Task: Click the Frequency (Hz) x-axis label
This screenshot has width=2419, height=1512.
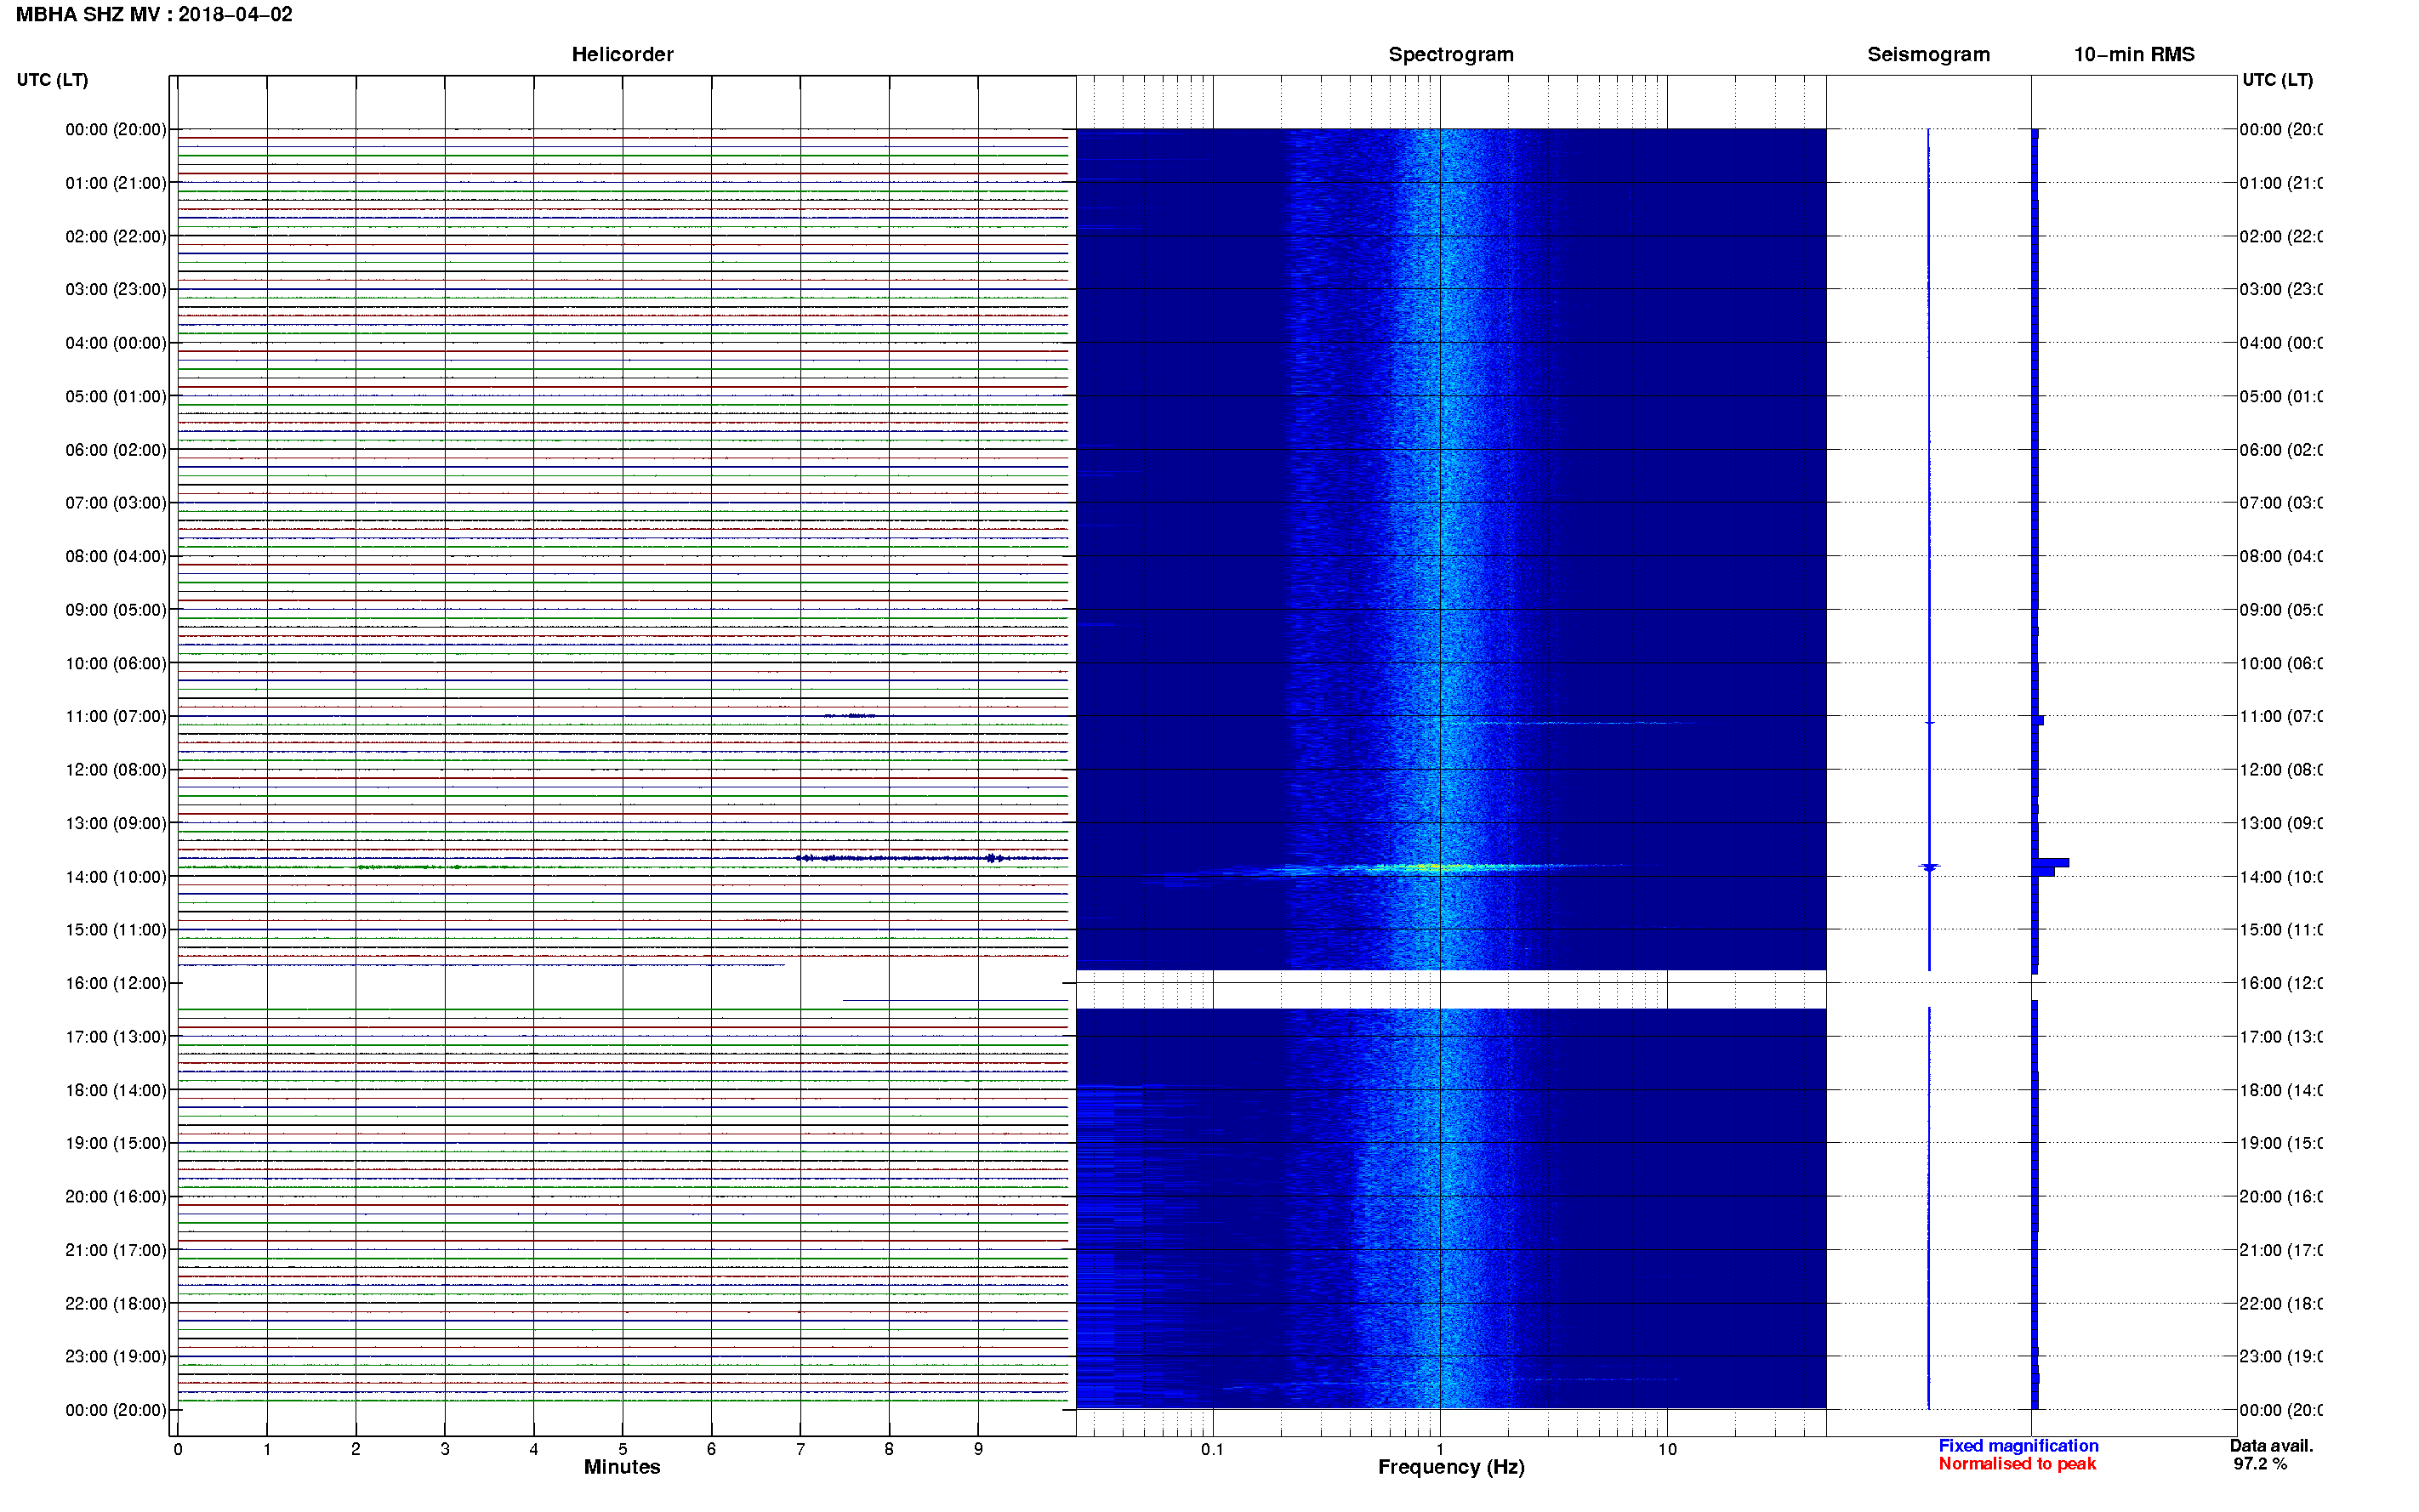Action: [1451, 1468]
